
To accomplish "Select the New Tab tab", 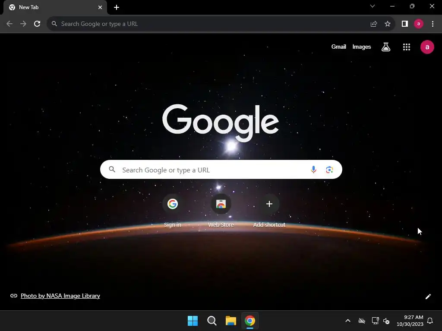I will (x=55, y=7).
